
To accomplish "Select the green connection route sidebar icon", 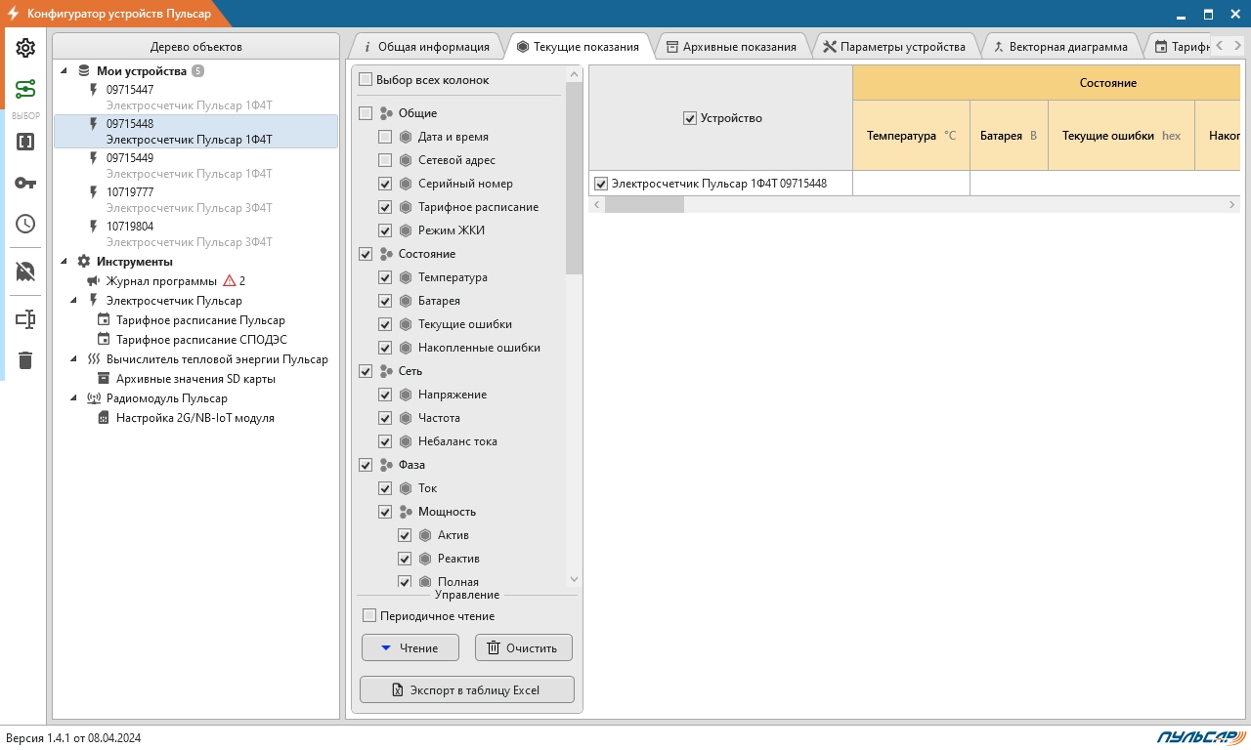I will tap(25, 90).
